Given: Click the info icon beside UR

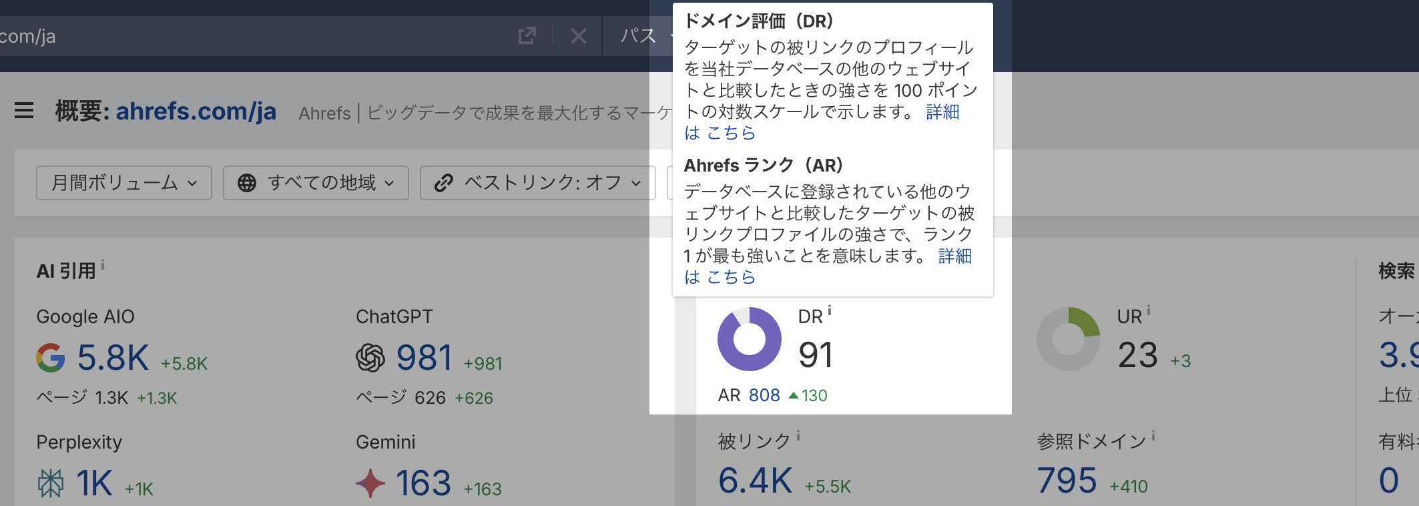Looking at the screenshot, I should pos(1149,310).
